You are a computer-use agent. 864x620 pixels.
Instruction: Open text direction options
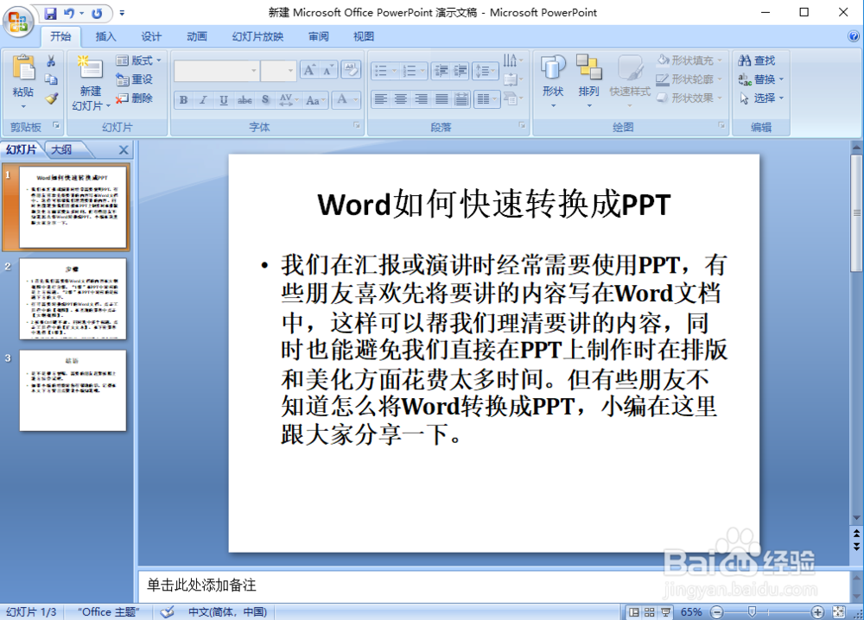tap(512, 60)
